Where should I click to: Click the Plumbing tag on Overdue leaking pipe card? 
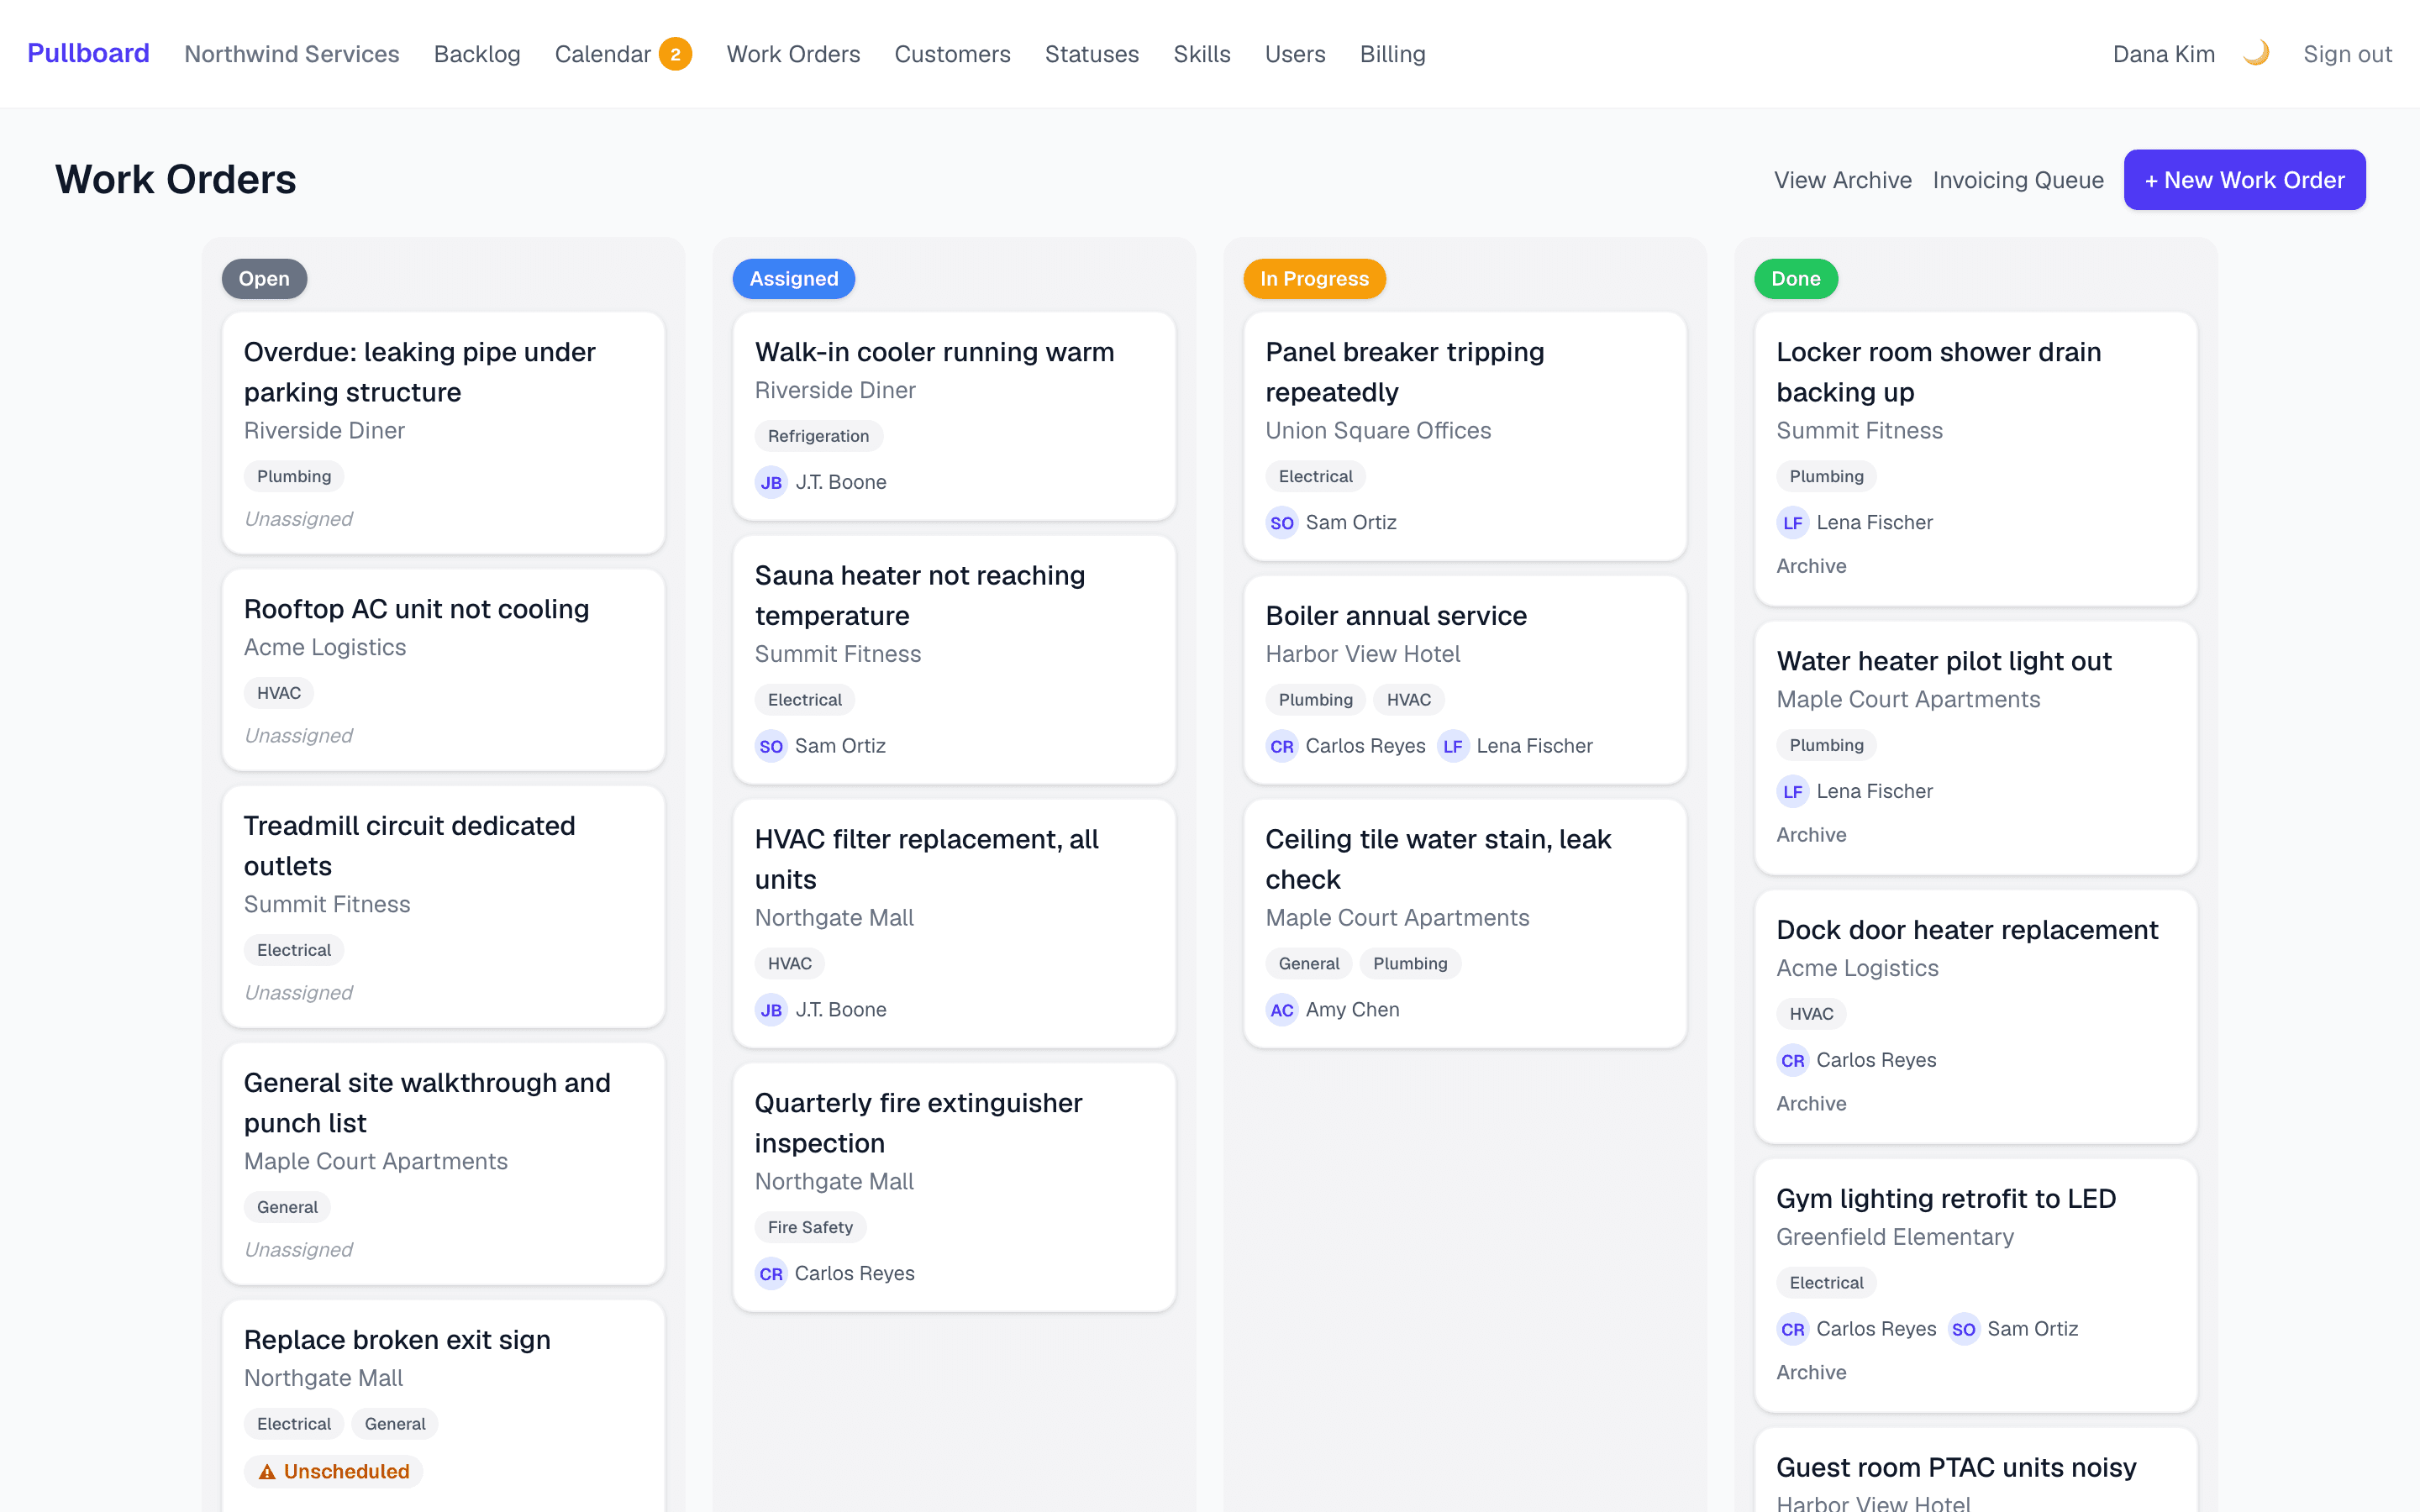pos(294,476)
